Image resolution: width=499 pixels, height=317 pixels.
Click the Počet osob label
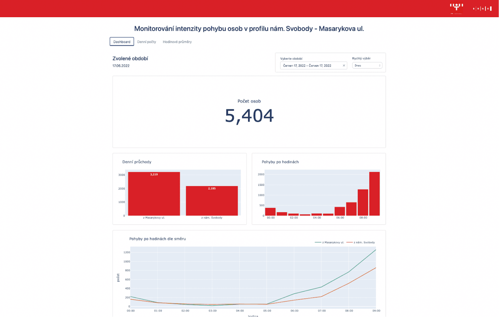click(249, 101)
